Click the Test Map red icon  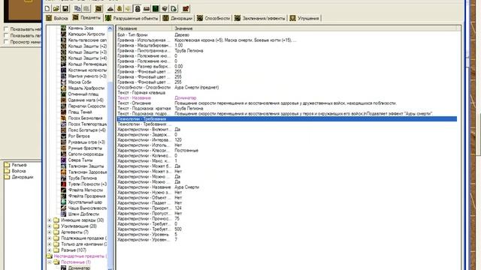[x=186, y=8]
